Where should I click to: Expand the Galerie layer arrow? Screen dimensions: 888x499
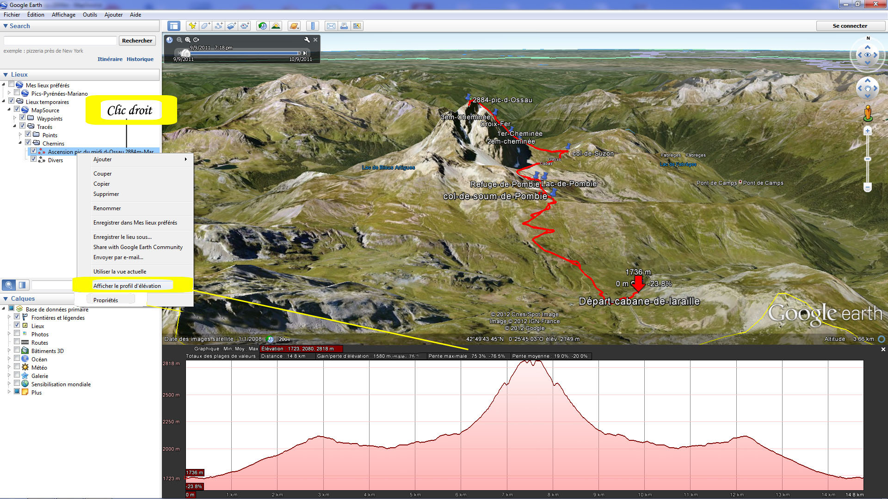pos(9,376)
